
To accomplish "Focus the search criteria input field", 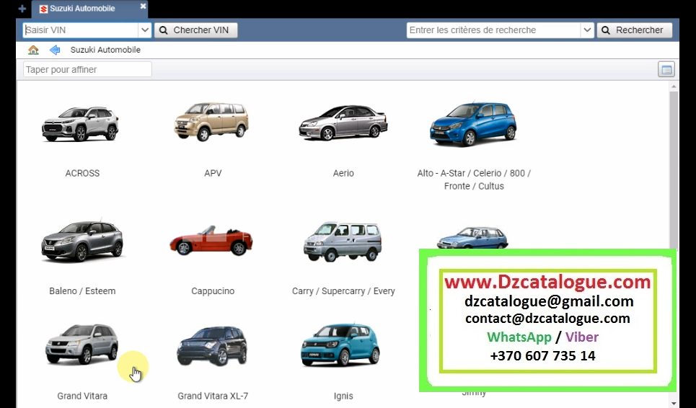I will 493,30.
